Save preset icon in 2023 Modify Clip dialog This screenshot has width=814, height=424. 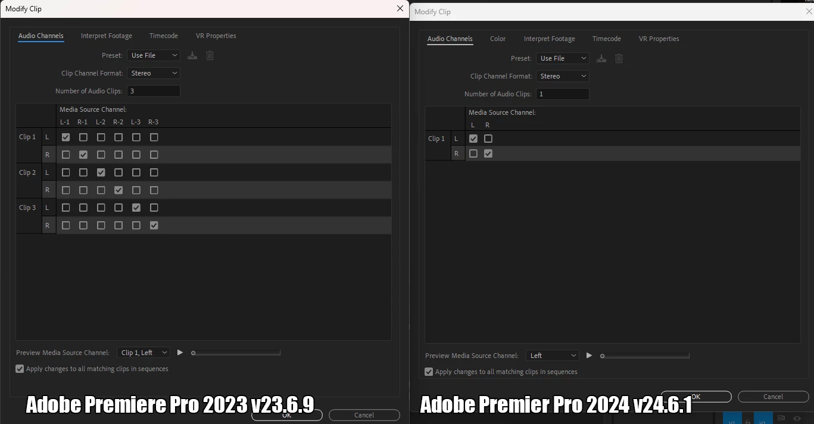click(x=192, y=55)
